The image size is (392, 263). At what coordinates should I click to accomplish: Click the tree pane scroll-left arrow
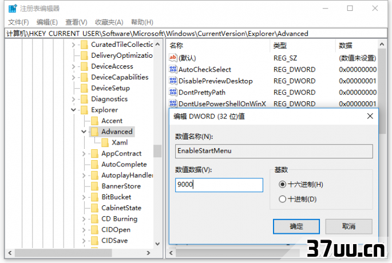(x=10, y=253)
